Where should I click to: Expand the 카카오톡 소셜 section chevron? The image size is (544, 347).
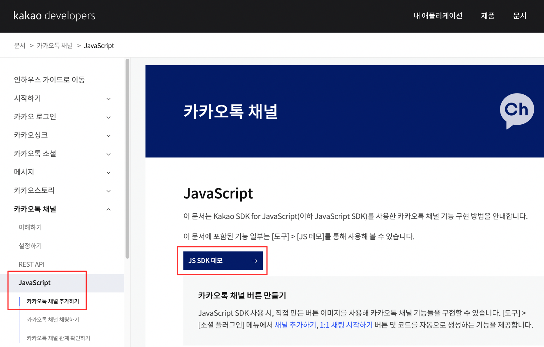point(109,154)
